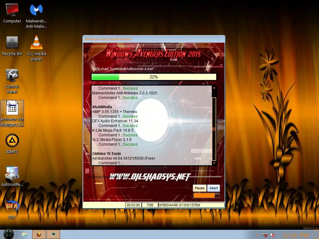Click the Utilities 'N Tools heading
The width and height of the screenshot is (319, 239).
pos(107,154)
